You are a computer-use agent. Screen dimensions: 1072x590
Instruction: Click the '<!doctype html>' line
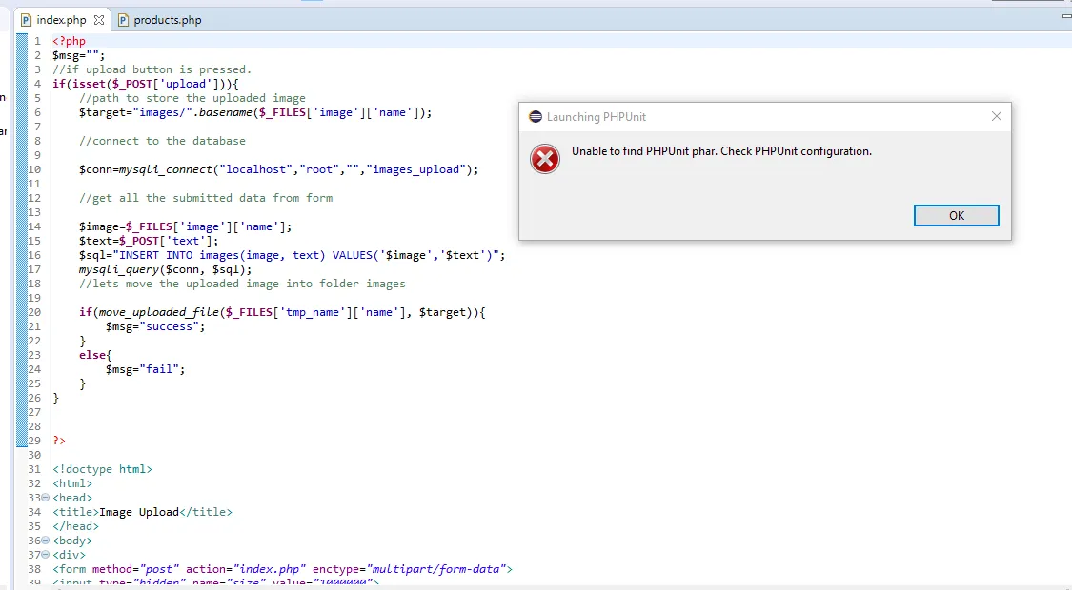point(103,469)
